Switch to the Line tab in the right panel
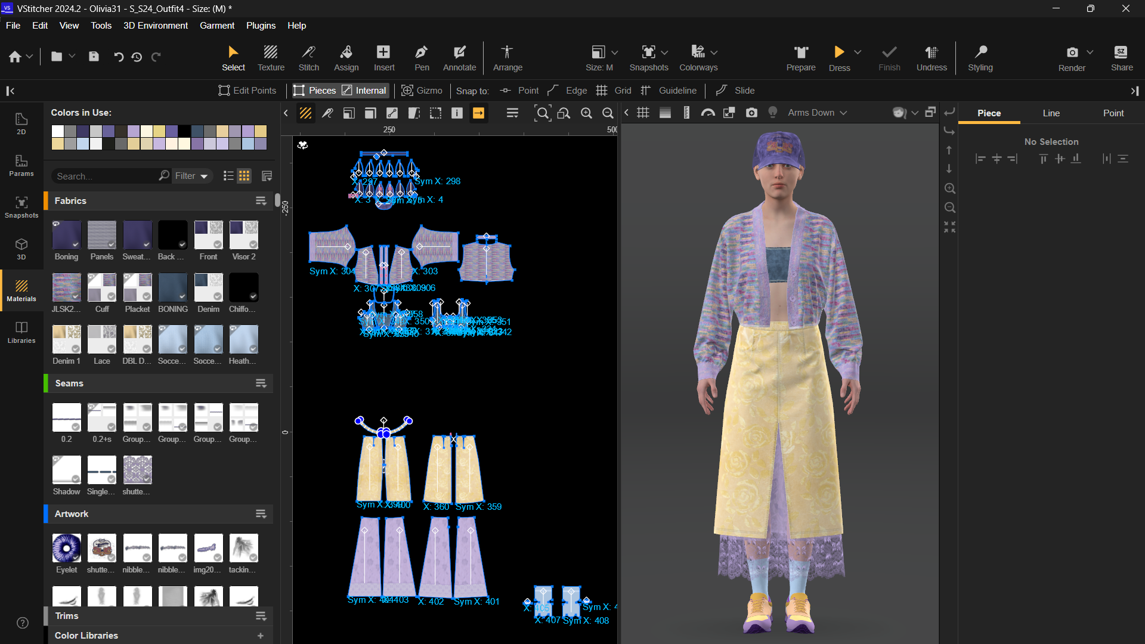The width and height of the screenshot is (1145, 644). pos(1051,113)
